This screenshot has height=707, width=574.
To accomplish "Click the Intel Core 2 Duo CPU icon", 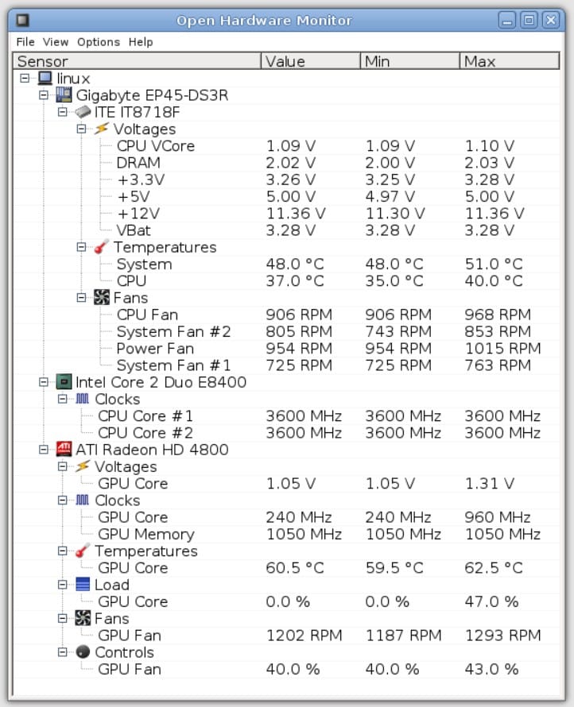I will [x=64, y=382].
